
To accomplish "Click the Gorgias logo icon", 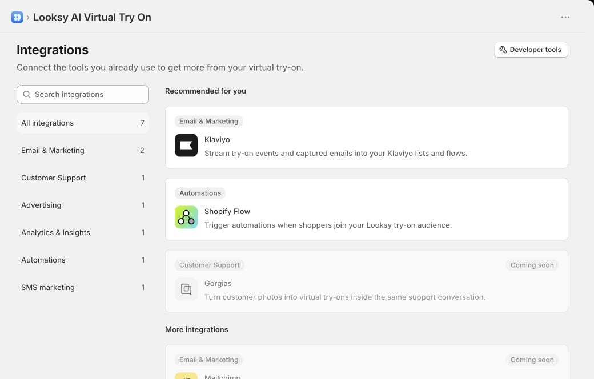I will [x=186, y=289].
